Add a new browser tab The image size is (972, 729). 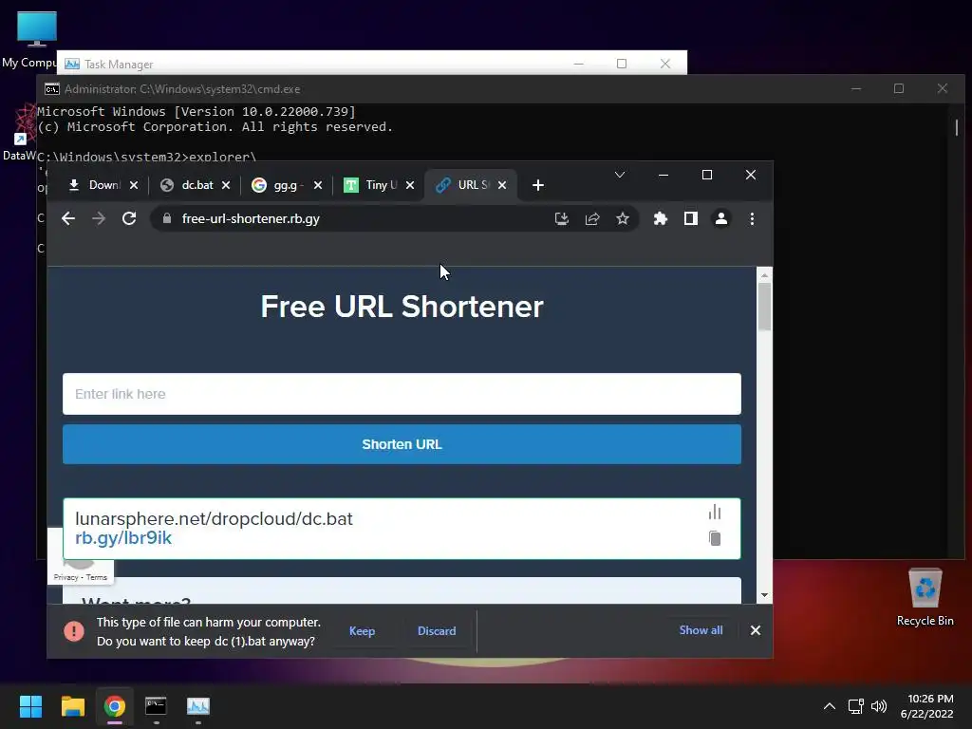pyautogui.click(x=538, y=185)
